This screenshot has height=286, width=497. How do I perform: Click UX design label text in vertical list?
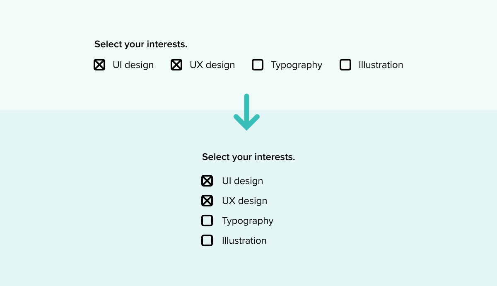[x=244, y=201]
